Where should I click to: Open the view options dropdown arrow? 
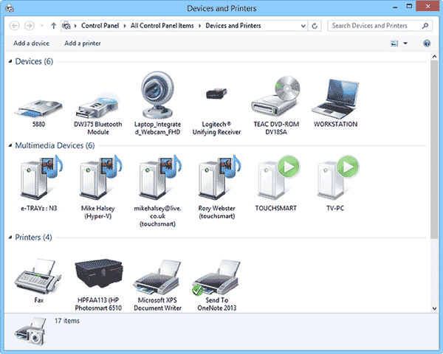(x=405, y=44)
